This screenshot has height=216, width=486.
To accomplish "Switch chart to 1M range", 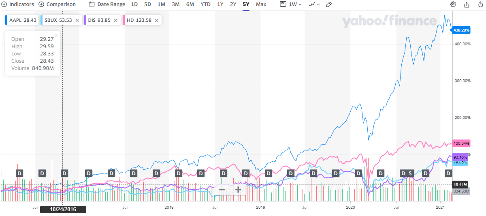I will (x=161, y=4).
